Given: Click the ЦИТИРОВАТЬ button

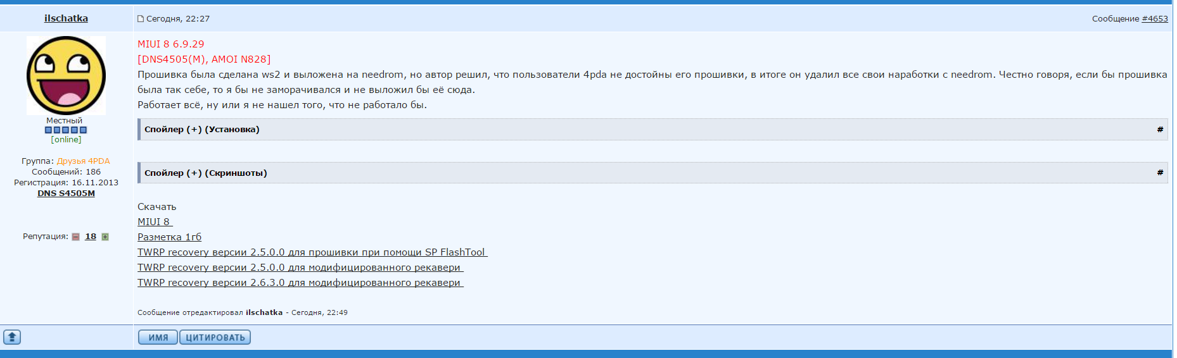Looking at the screenshot, I should 215,337.
